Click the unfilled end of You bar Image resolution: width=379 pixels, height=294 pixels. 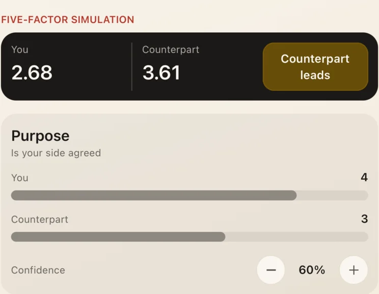point(332,195)
